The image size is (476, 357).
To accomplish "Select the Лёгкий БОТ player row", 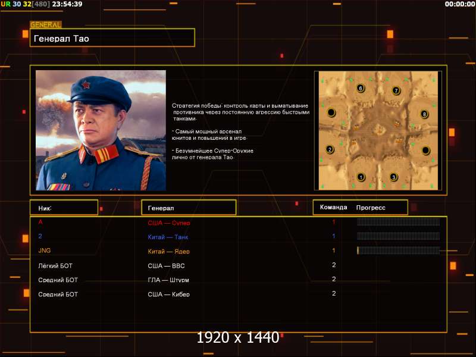I will click(x=239, y=265).
